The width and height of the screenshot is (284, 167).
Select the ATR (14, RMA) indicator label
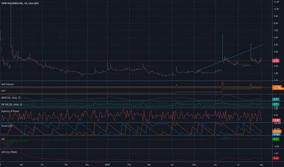[9, 152]
